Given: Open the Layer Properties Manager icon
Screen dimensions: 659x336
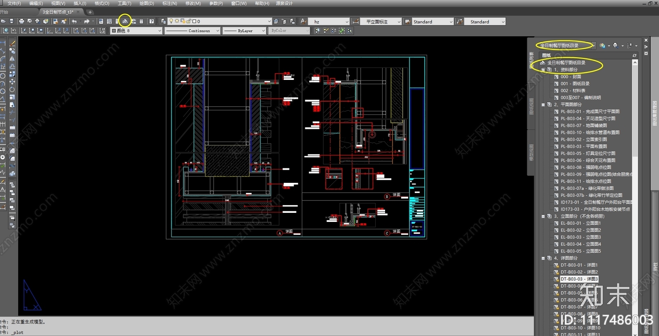Looking at the screenshot, I should [x=163, y=21].
